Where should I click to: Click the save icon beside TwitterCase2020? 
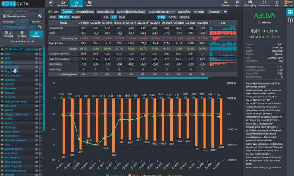pos(40,27)
